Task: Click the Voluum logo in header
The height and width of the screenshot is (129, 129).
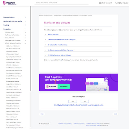Action: click(x=10, y=3)
